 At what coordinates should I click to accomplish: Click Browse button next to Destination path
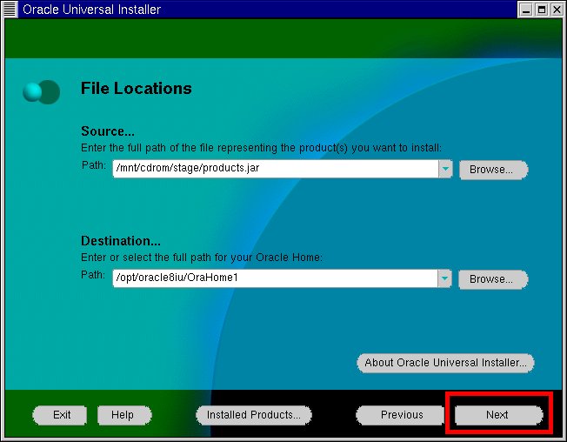493,279
